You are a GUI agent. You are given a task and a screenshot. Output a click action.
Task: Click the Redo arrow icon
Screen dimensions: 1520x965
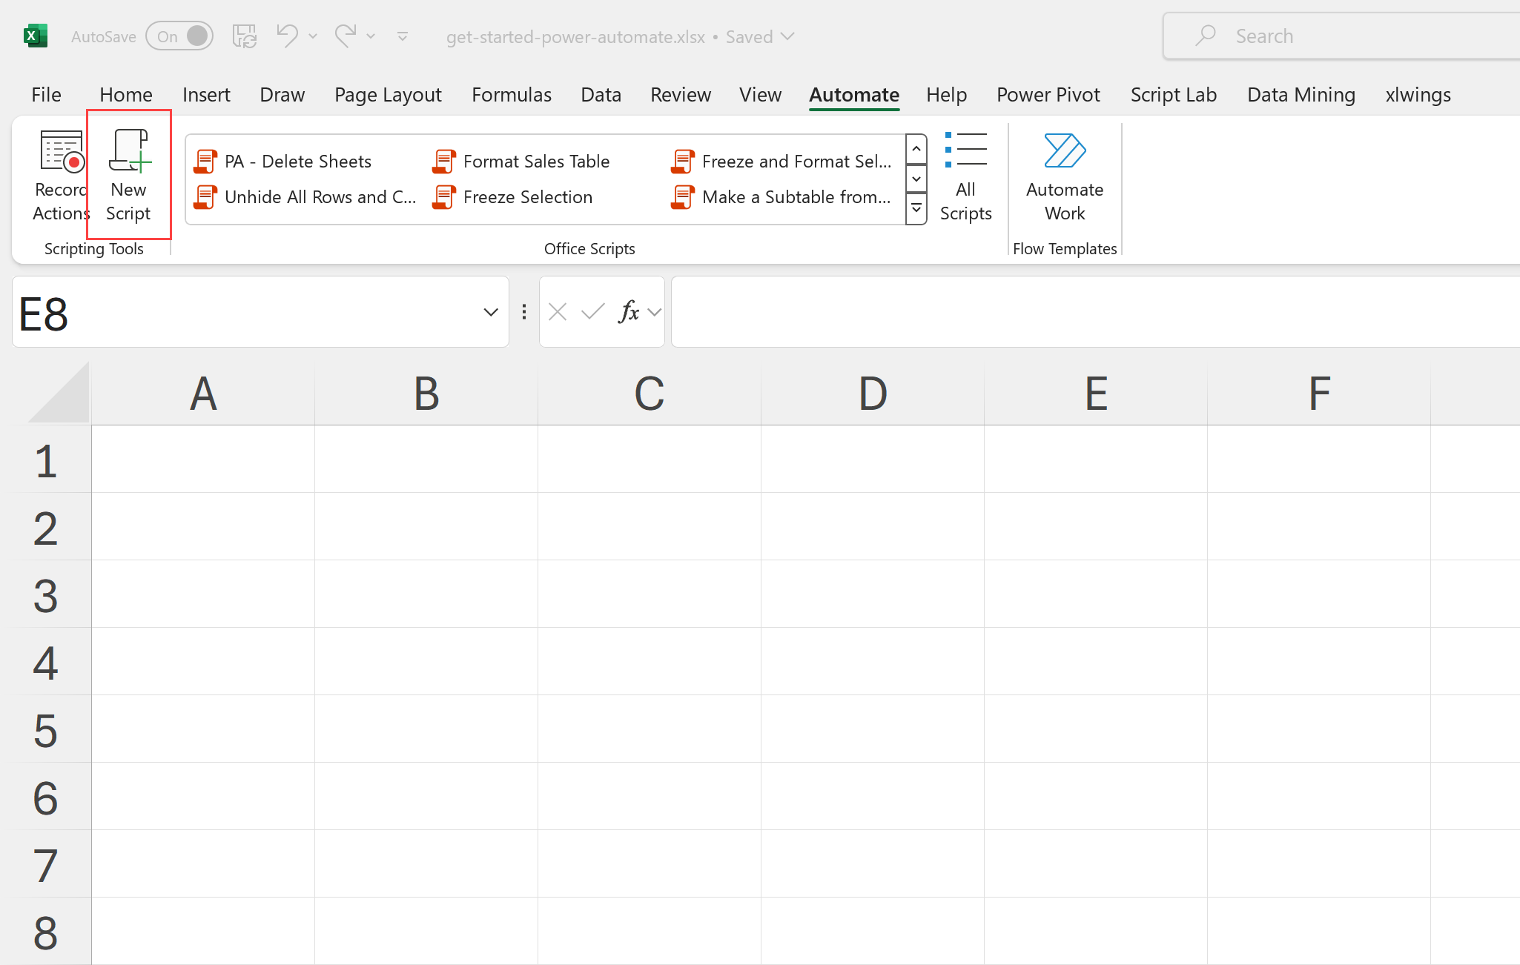coord(345,36)
